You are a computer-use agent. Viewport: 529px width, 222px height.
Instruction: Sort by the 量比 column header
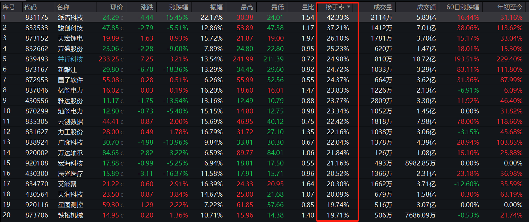click(x=308, y=7)
